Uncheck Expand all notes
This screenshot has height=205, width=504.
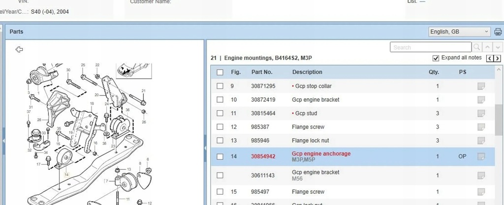point(436,58)
